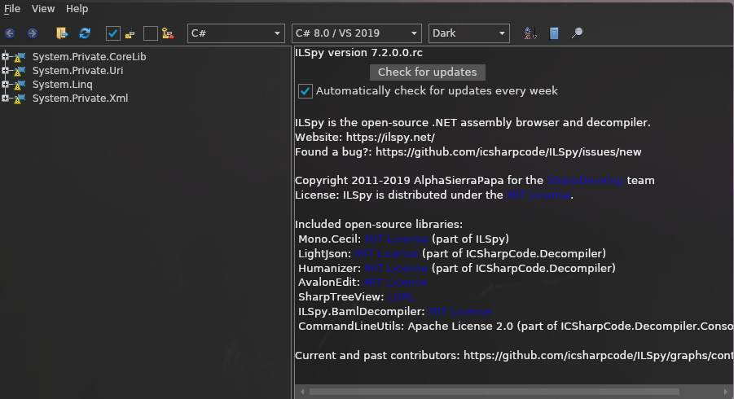Open Mono.Cecil's MIT License link
Viewport: 734px width, 399px height.
tap(396, 239)
